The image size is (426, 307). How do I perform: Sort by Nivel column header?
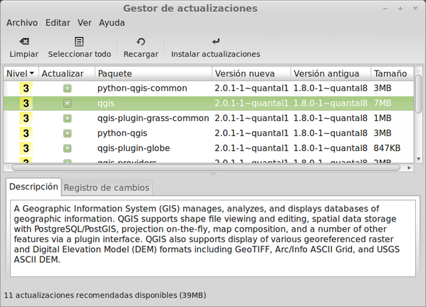(x=21, y=73)
